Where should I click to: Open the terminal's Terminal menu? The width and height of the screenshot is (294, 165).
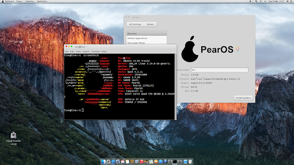pyautogui.click(x=96, y=51)
